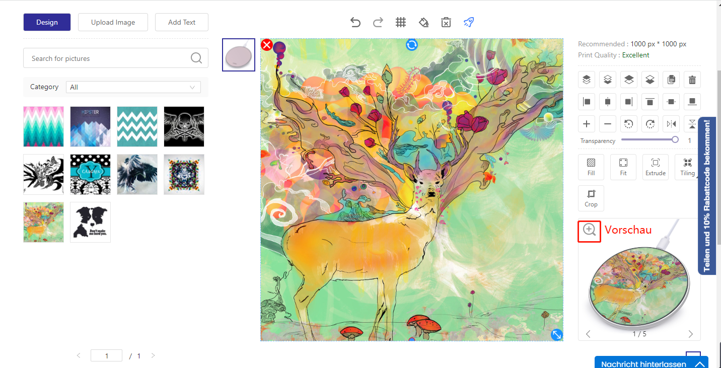The height and width of the screenshot is (368, 721).
Task: Click the Crop button
Action: tap(591, 198)
